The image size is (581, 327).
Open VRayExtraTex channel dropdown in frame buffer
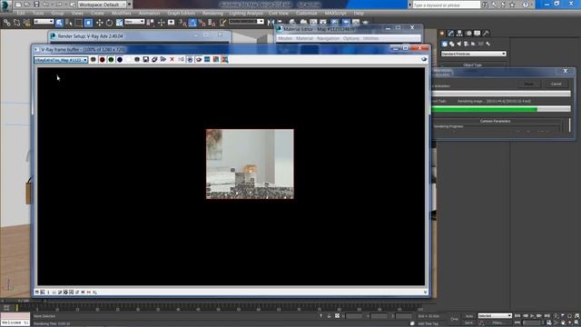pyautogui.click(x=61, y=60)
